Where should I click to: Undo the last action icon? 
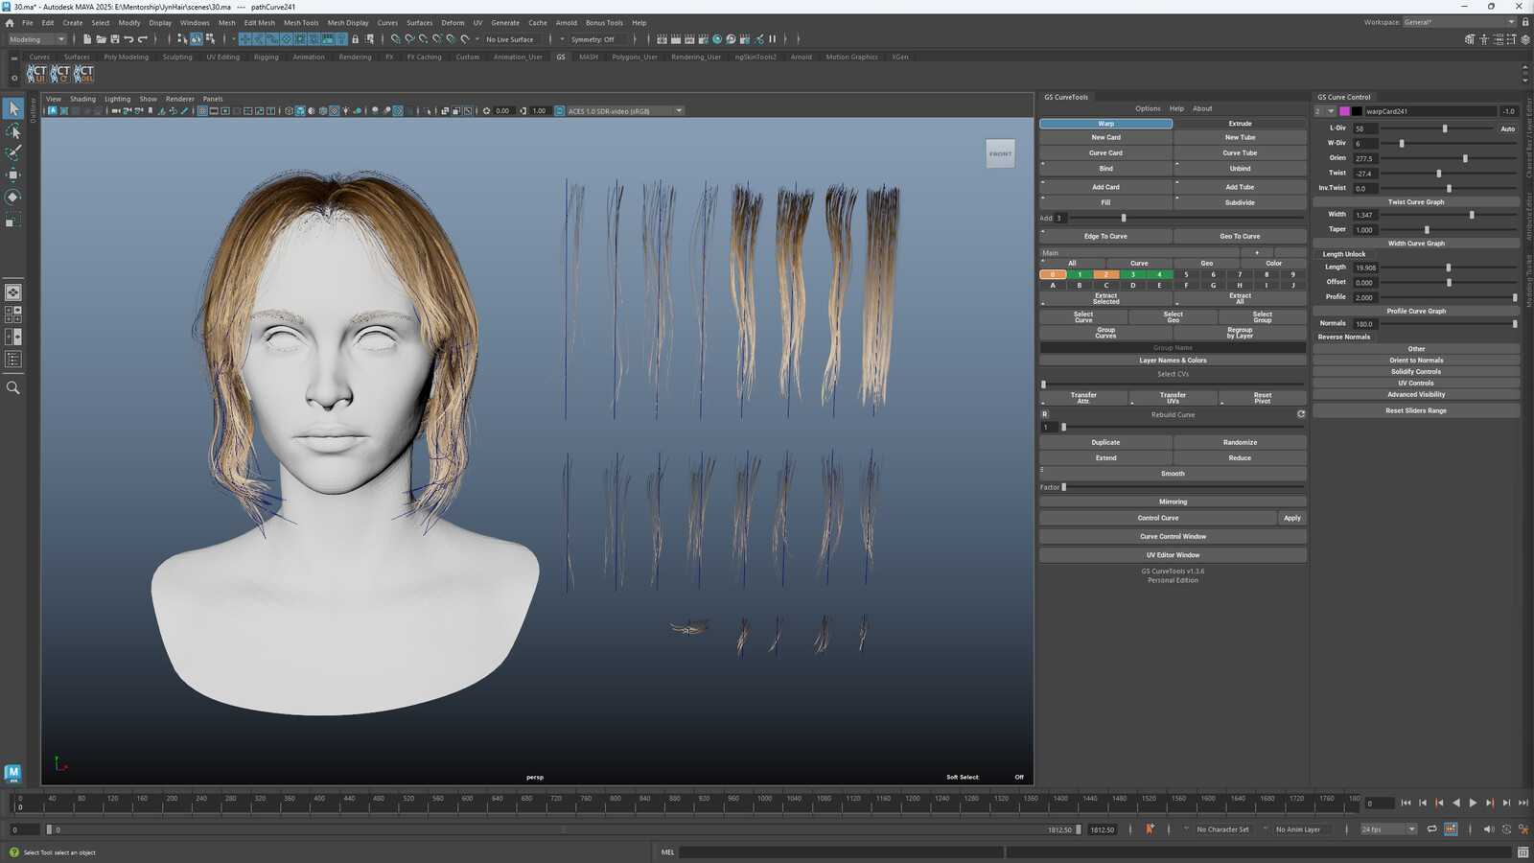click(128, 39)
